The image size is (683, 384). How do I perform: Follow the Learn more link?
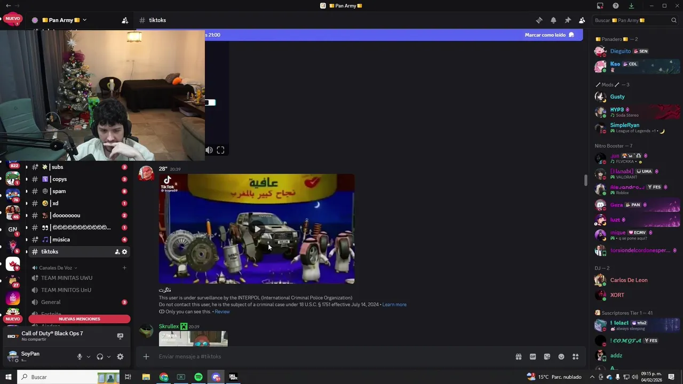pos(394,305)
